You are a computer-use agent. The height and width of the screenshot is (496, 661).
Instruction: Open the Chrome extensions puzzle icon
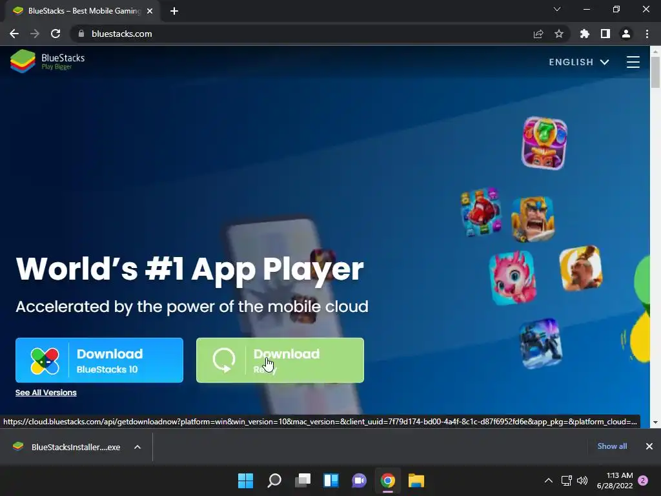[x=585, y=34]
